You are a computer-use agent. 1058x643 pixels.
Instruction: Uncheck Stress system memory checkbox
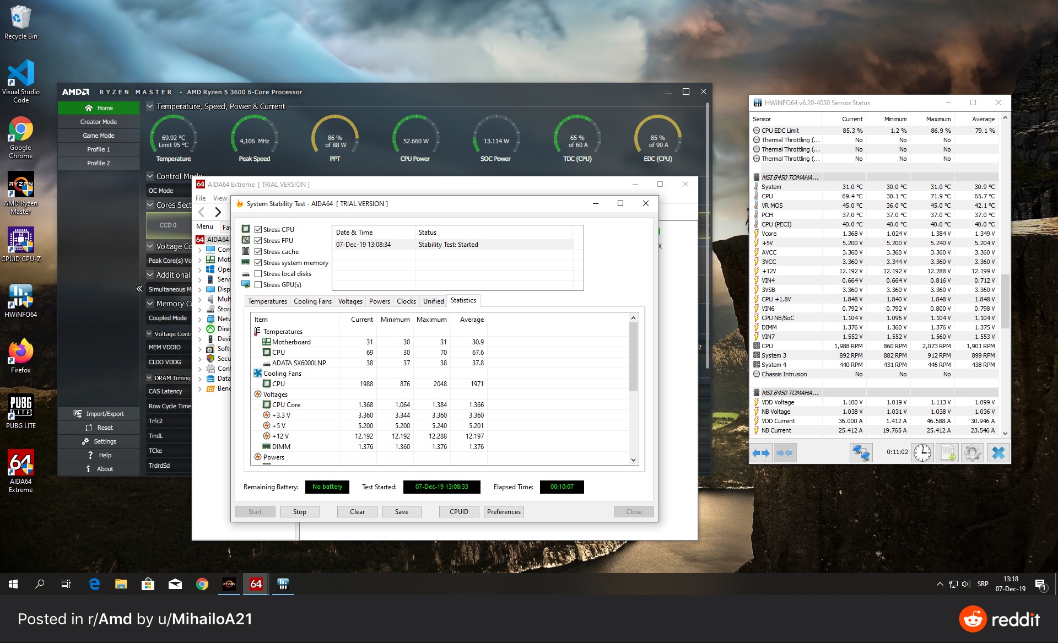click(258, 263)
